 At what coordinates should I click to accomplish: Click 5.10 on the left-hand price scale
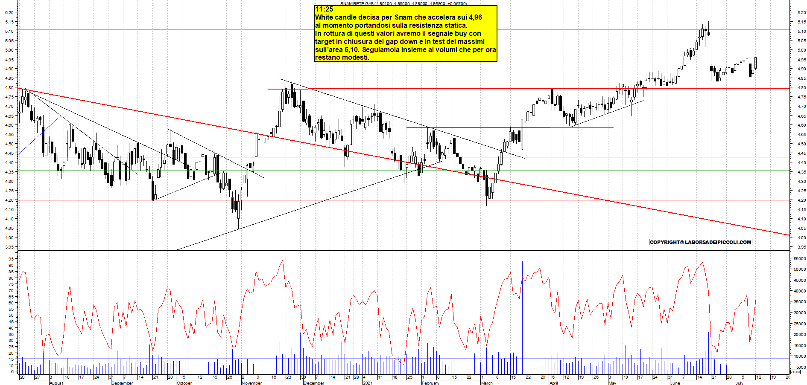pos(9,31)
